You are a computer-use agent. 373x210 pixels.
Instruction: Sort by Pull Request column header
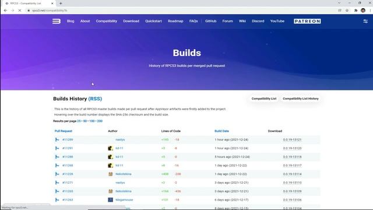tap(64, 131)
